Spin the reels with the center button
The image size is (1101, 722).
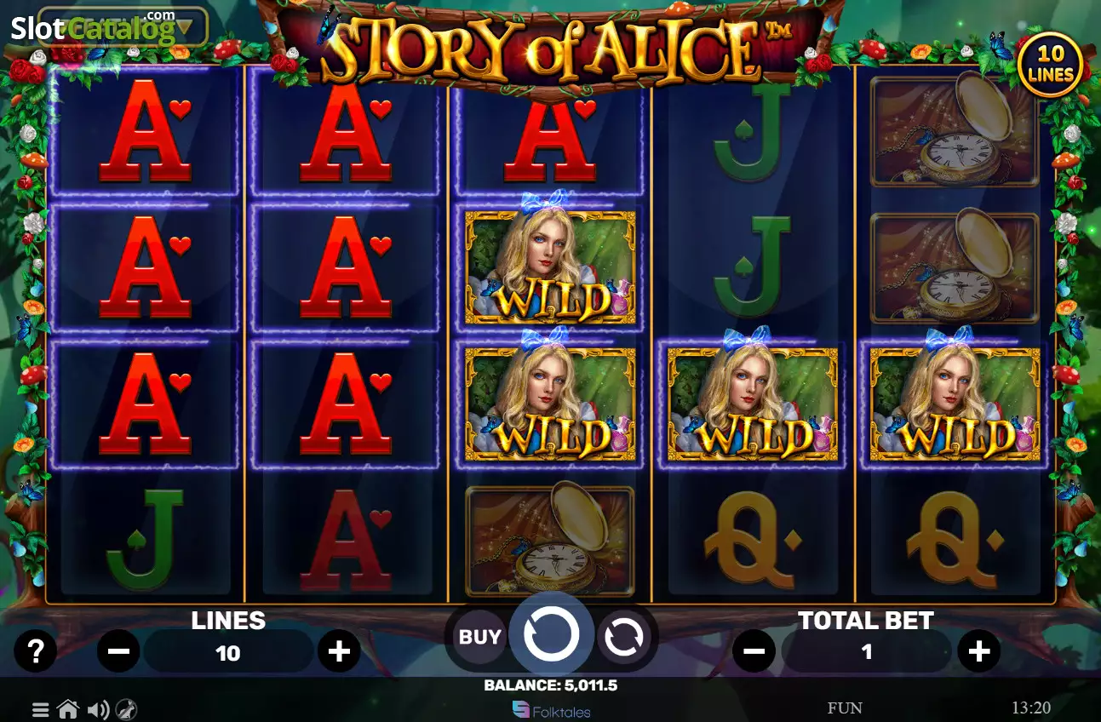pyautogui.click(x=551, y=634)
